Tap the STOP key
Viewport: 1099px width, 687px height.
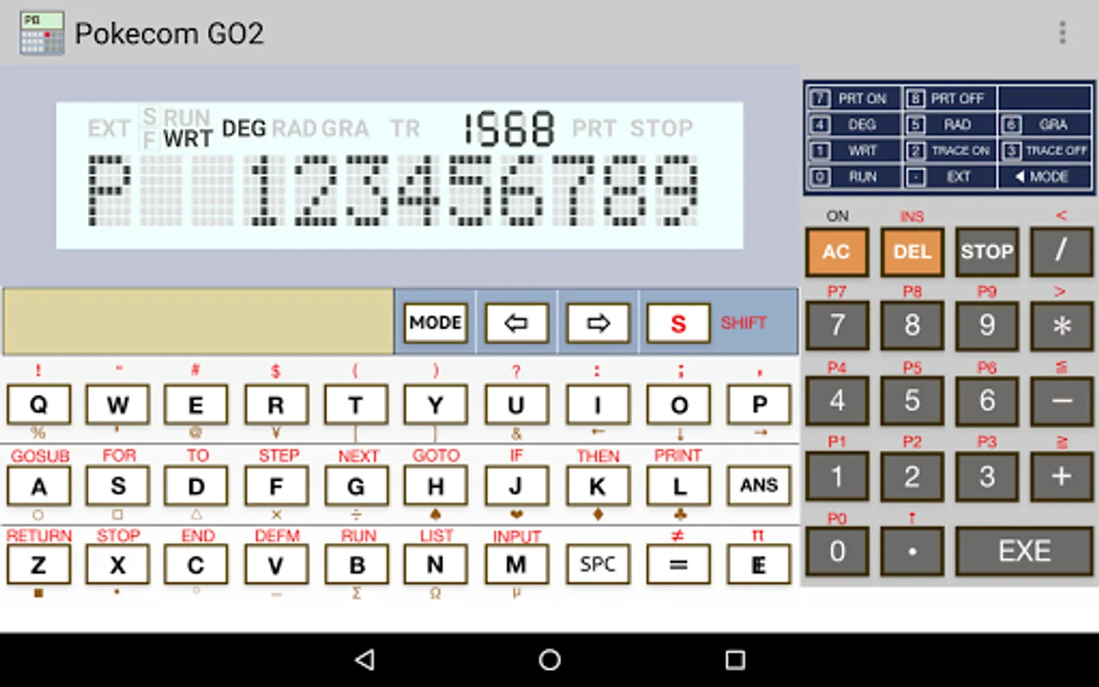click(987, 252)
